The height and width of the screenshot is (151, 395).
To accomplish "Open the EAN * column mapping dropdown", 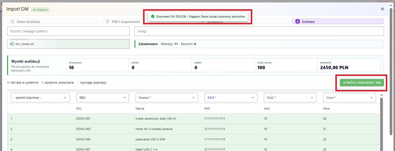I will (x=231, y=97).
